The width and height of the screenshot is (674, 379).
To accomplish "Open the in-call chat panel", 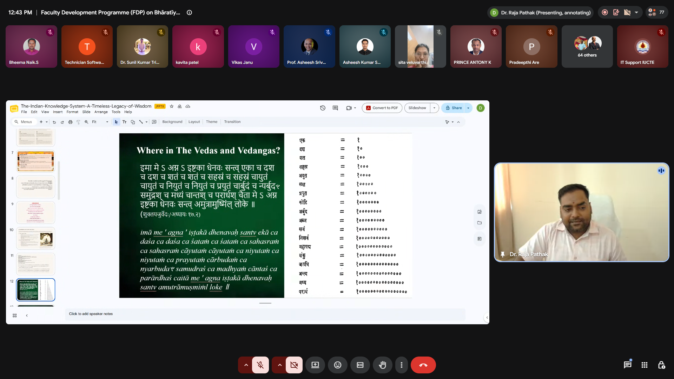I will pyautogui.click(x=627, y=365).
